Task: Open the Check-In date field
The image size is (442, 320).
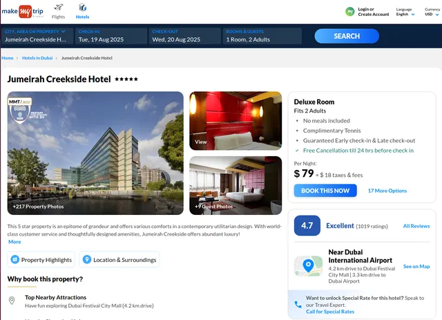Action: (111, 36)
